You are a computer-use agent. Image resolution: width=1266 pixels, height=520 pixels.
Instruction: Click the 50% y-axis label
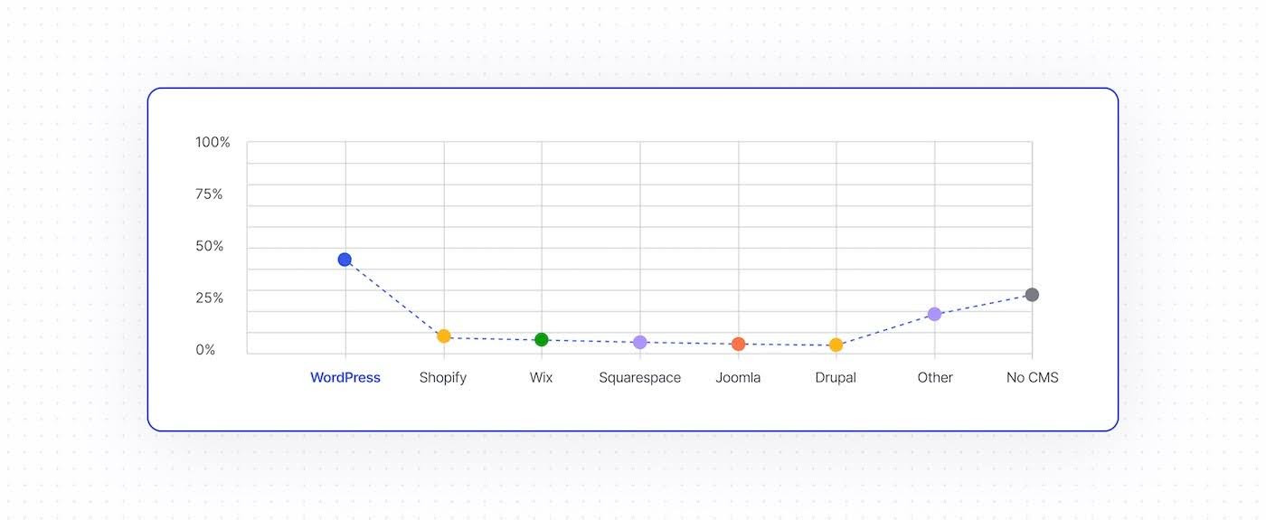[x=210, y=246]
